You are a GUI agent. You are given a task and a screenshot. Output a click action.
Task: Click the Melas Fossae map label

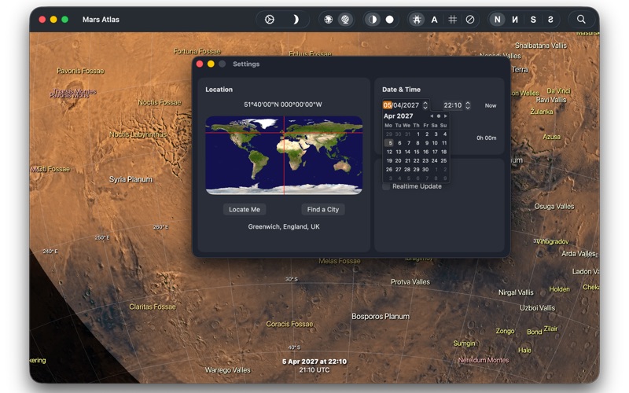click(x=340, y=261)
